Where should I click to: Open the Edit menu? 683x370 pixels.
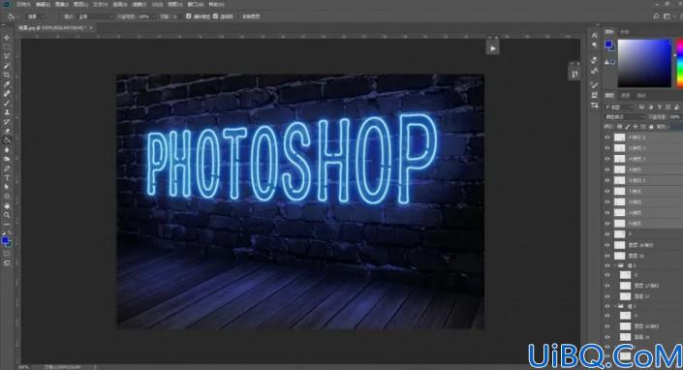pos(43,4)
